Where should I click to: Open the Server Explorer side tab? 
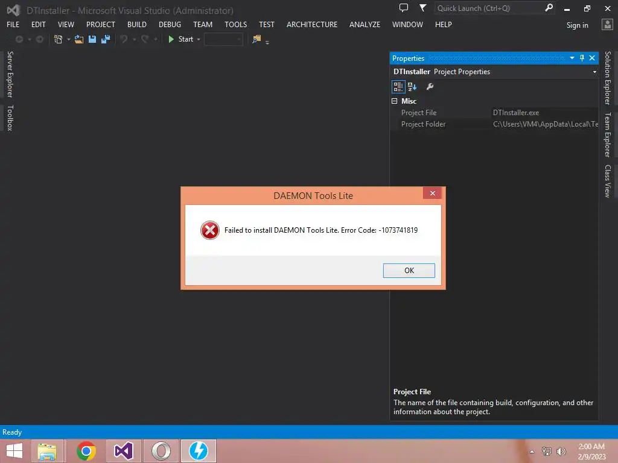pos(10,74)
